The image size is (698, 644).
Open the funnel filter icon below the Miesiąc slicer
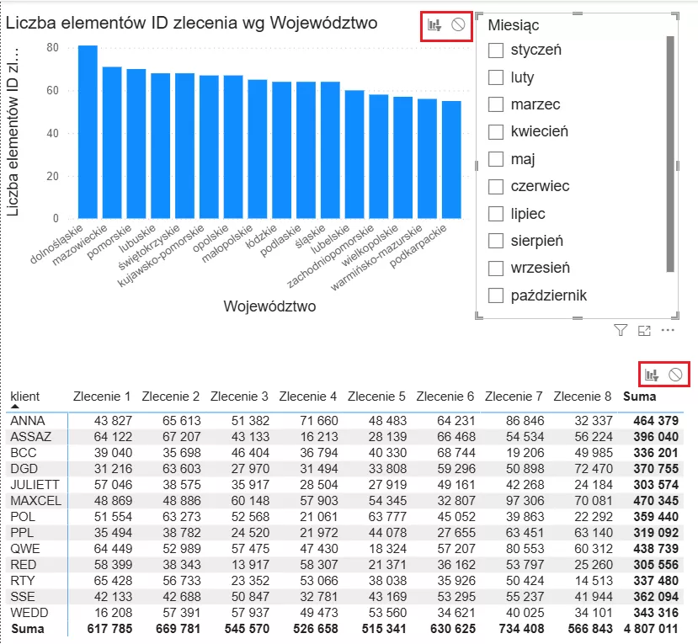click(621, 331)
